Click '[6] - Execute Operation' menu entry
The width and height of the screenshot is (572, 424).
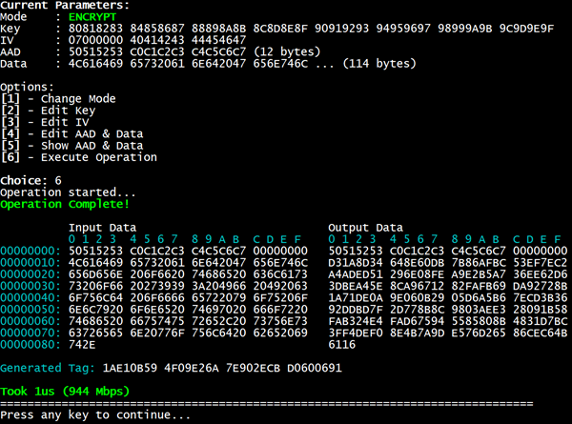(x=78, y=172)
